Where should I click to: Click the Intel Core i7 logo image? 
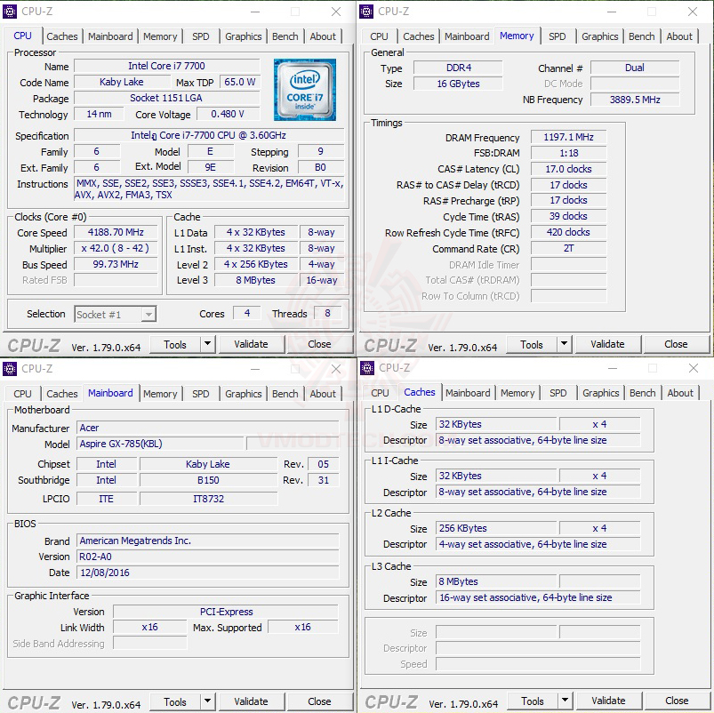(x=305, y=90)
